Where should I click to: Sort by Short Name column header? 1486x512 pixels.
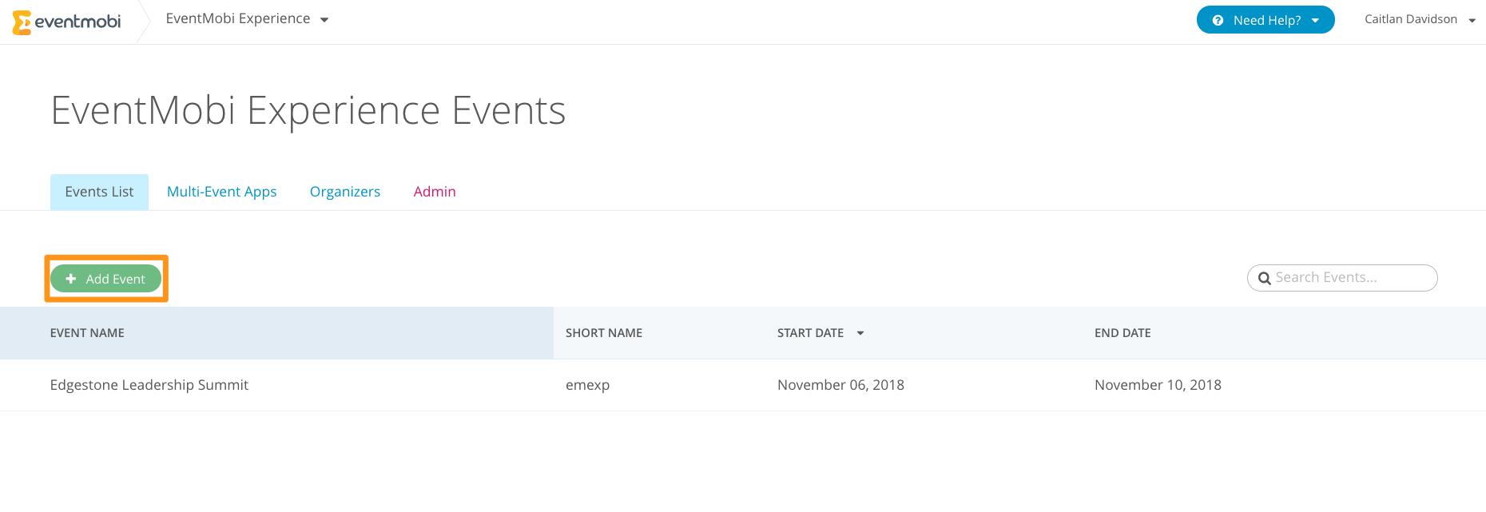(x=604, y=333)
